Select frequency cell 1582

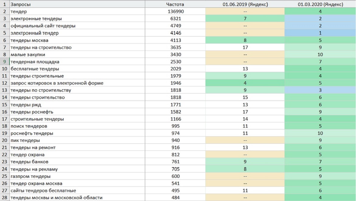[175, 112]
